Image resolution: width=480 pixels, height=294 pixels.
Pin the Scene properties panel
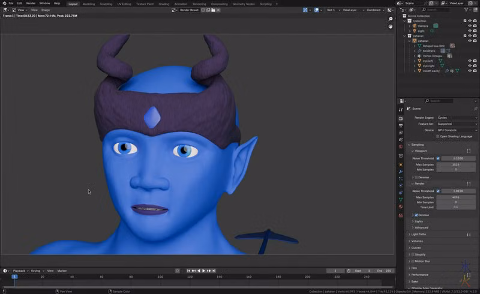(475, 109)
